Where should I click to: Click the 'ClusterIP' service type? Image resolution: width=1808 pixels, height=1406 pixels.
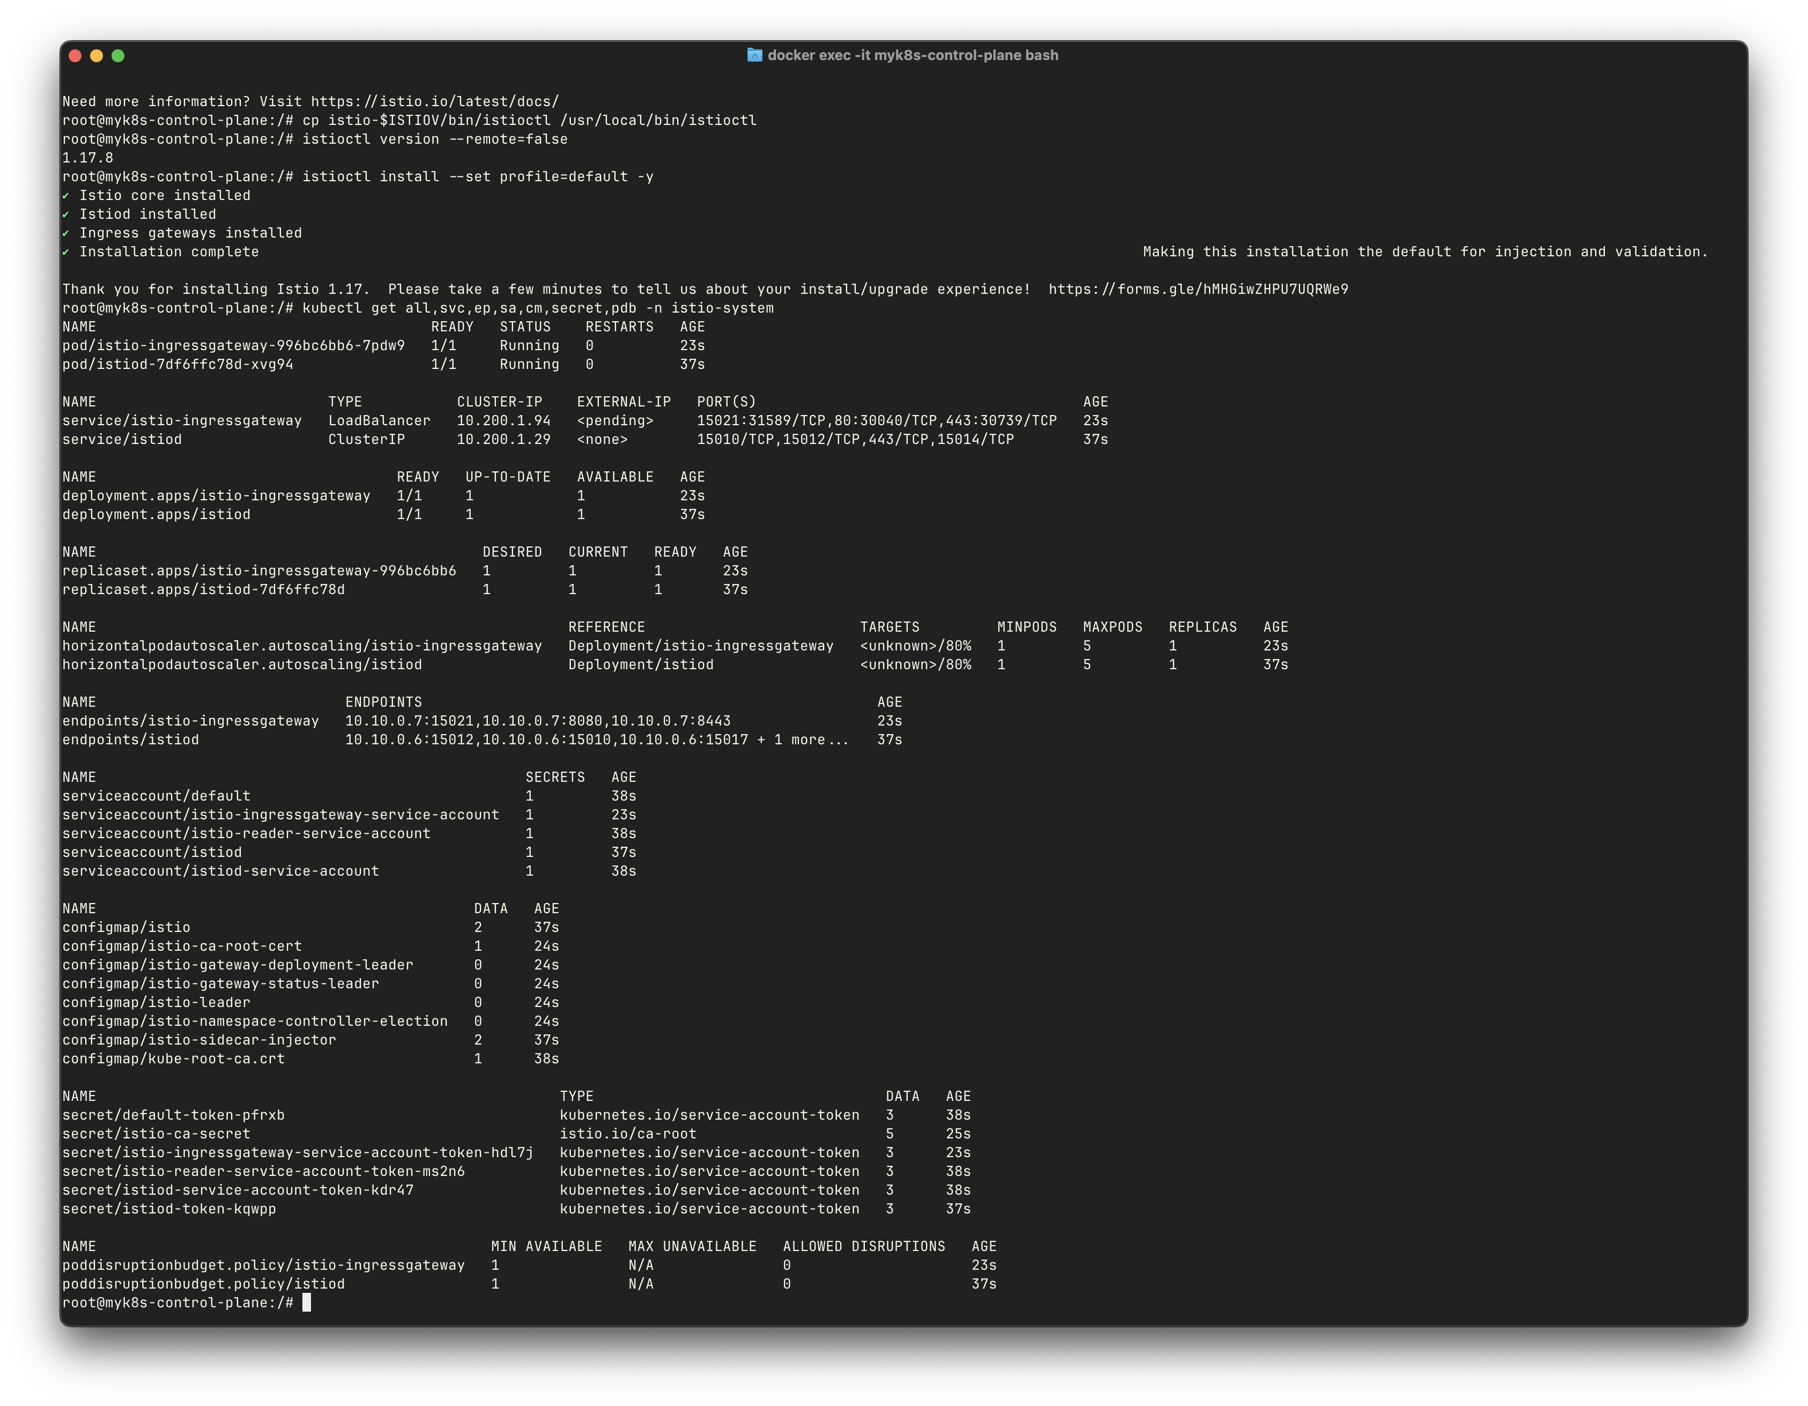click(x=367, y=439)
